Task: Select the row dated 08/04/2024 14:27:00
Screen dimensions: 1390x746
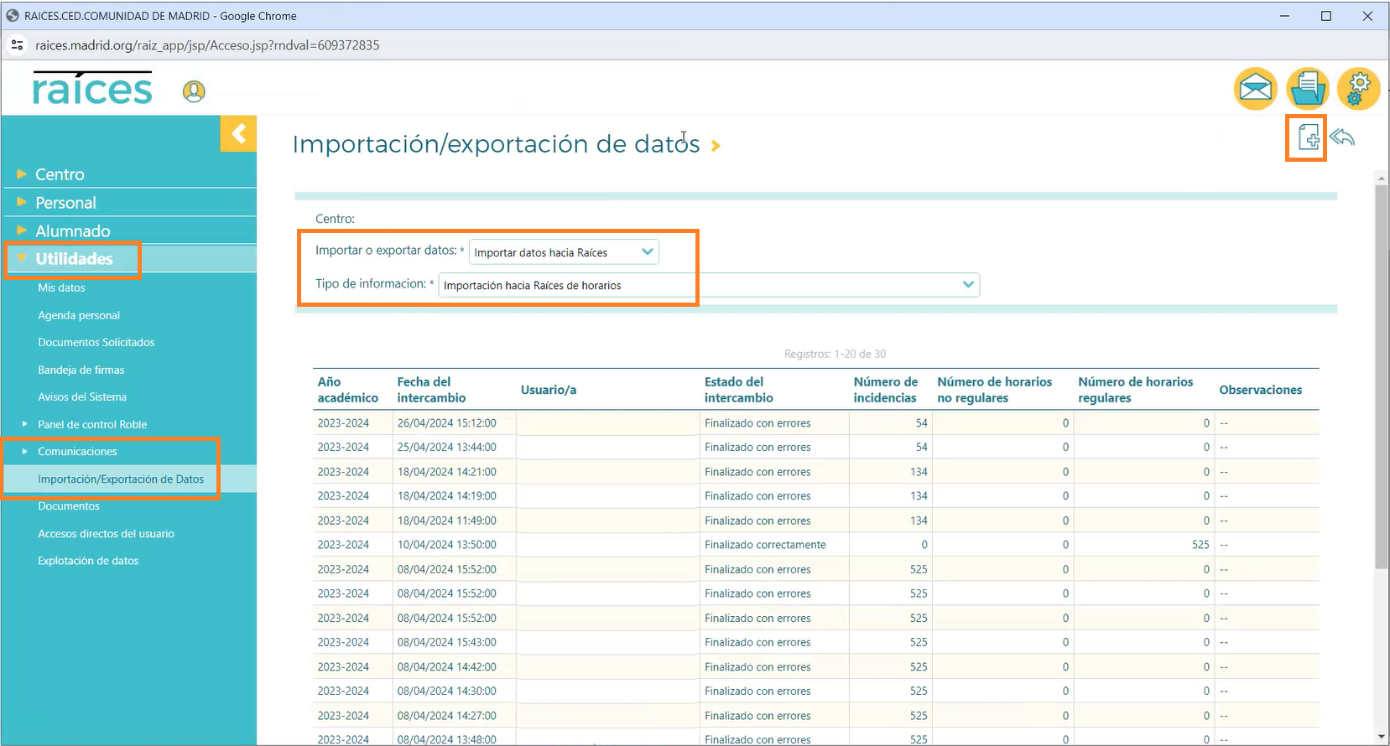Action: [x=815, y=715]
